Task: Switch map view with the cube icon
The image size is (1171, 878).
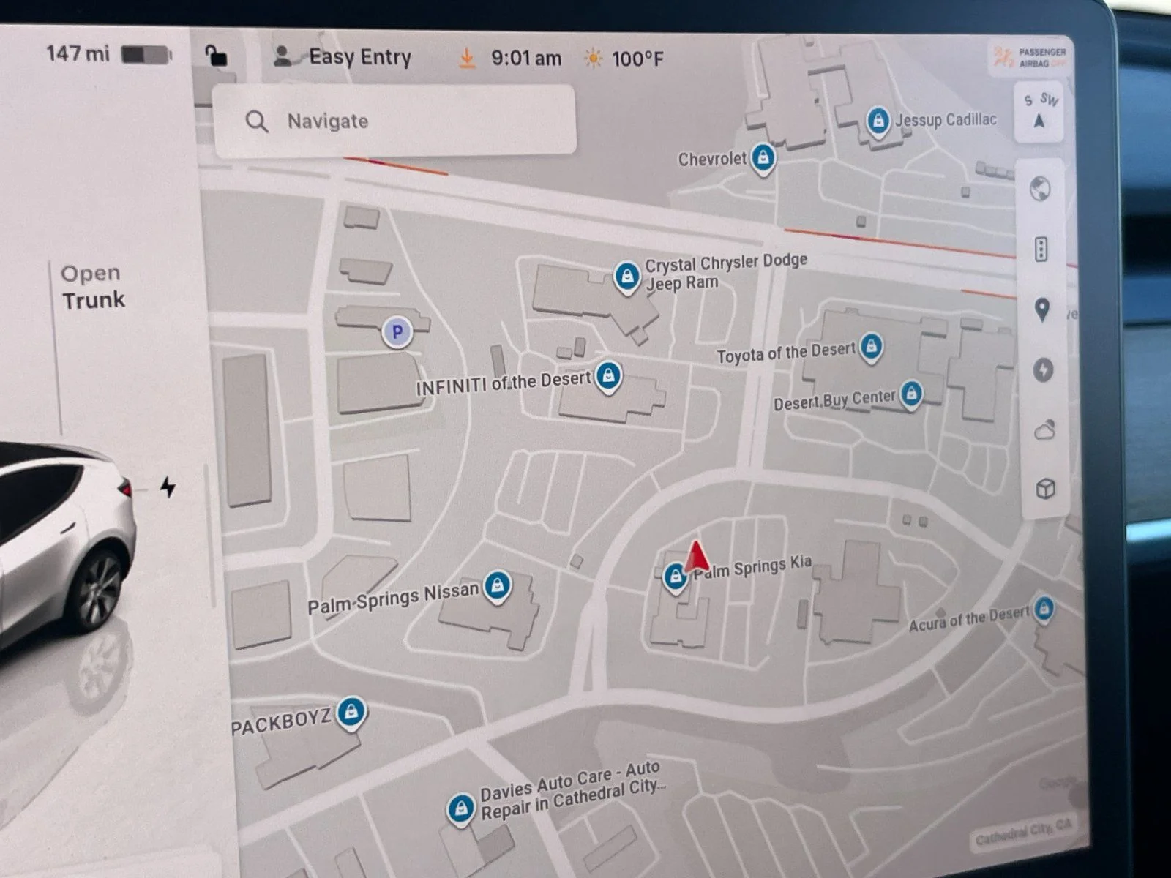Action: tap(1046, 489)
